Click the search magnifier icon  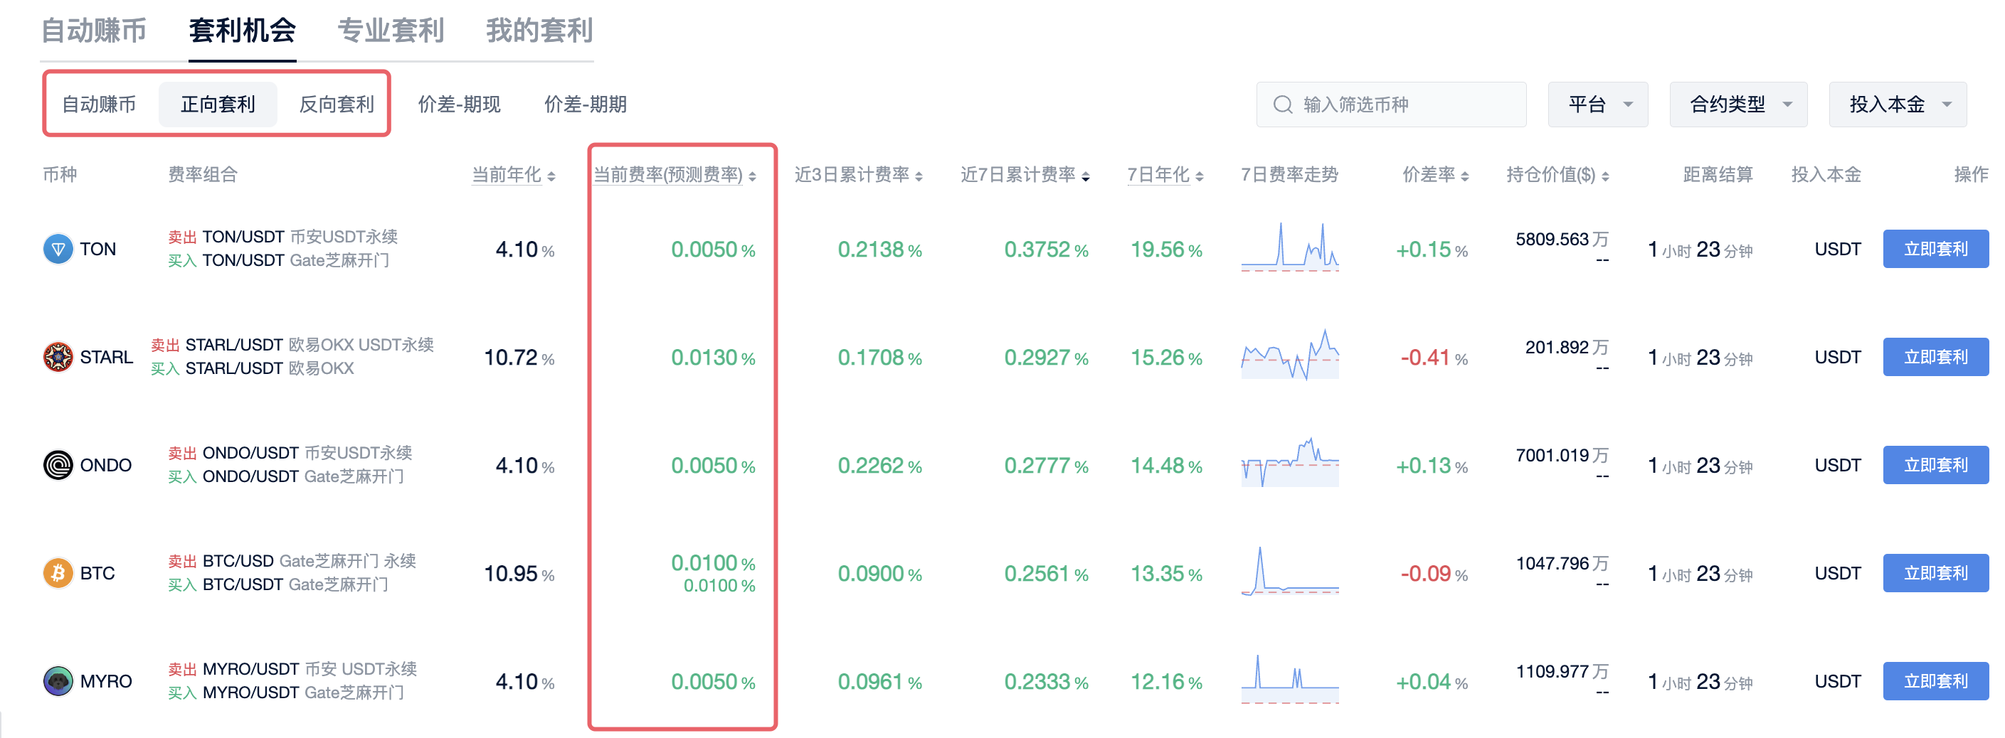[1283, 105]
